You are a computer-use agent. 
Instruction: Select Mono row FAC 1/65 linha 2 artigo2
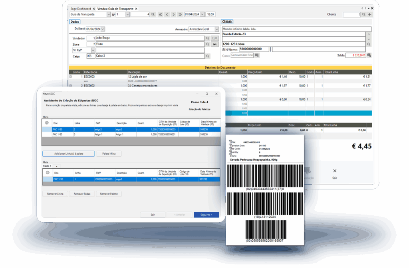[x=131, y=130]
